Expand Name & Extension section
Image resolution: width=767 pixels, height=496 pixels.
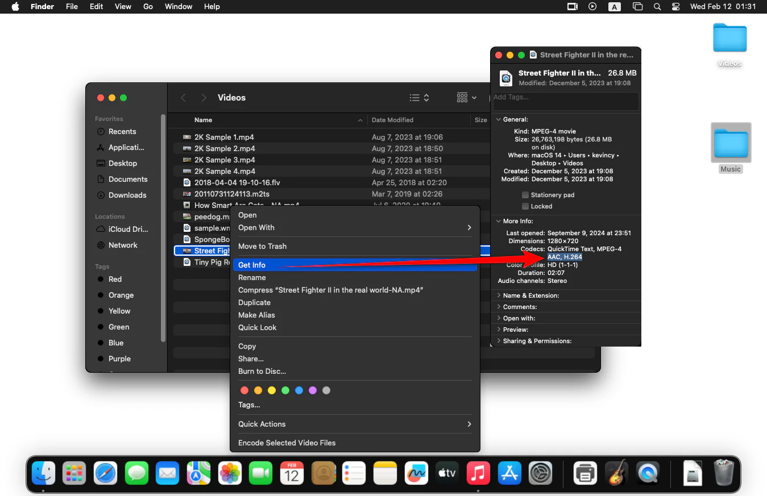499,295
